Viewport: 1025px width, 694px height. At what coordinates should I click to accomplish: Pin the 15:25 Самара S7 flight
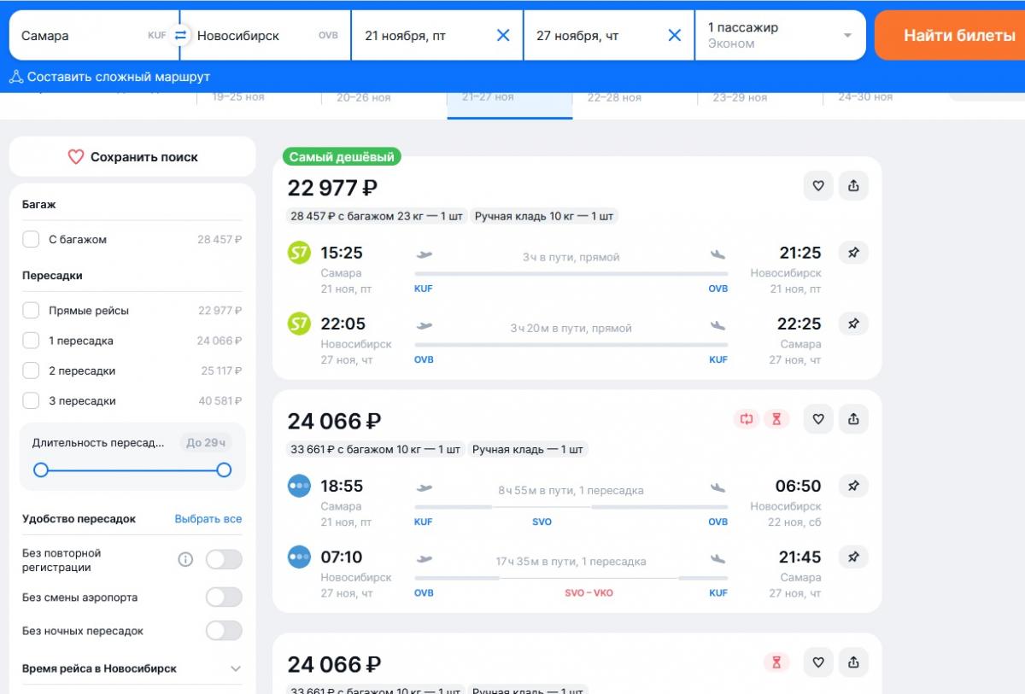[853, 253]
